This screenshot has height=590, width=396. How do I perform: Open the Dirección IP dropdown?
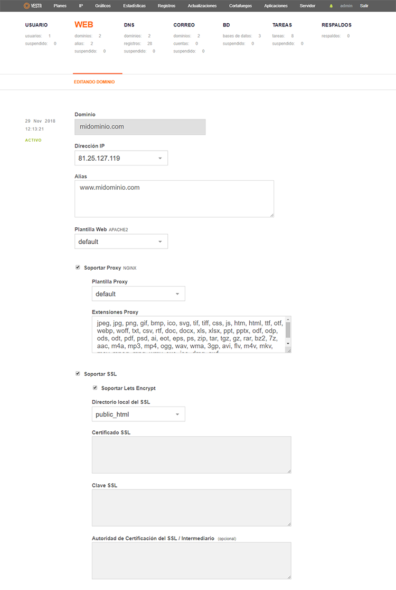(121, 158)
